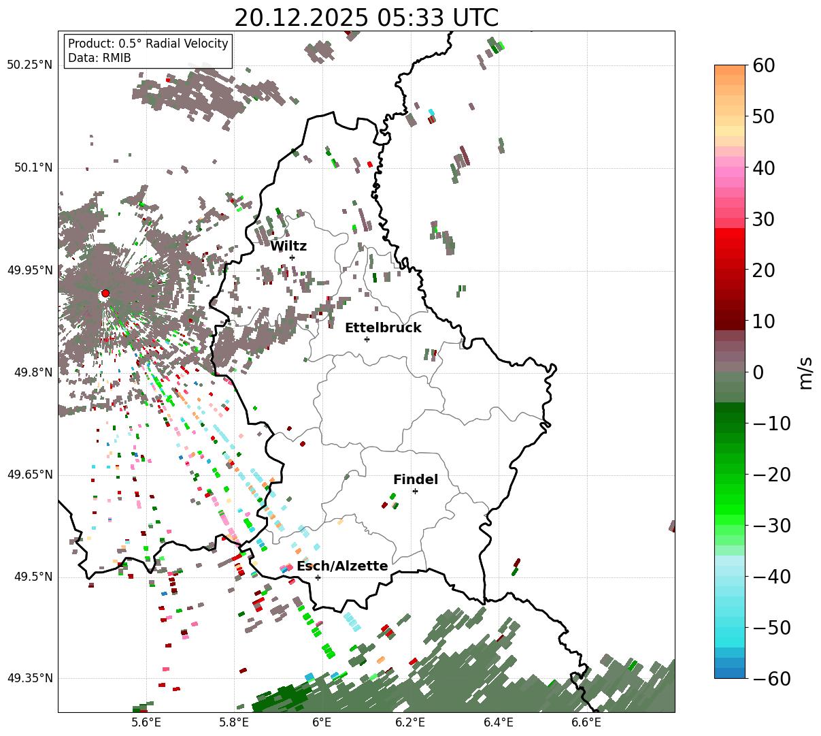This screenshot has width=821, height=736.
Task: Click the 49.95°N latitude label
Action: (30, 270)
